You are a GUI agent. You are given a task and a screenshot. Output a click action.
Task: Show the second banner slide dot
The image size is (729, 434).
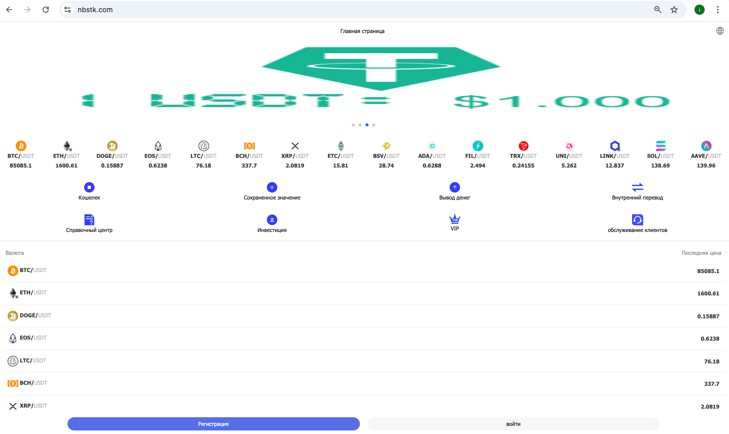tap(360, 125)
